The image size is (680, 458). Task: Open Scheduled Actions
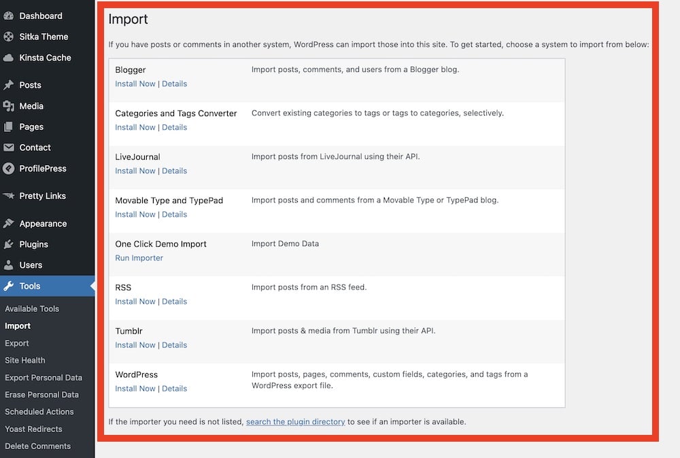click(x=39, y=412)
